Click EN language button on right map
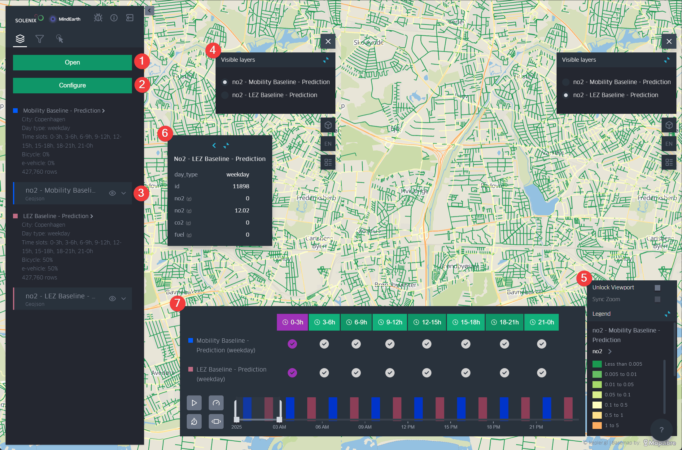Viewport: 682px width, 450px height. pos(669,144)
